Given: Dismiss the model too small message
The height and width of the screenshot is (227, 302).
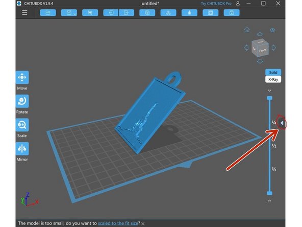Looking at the screenshot, I should coord(143,224).
